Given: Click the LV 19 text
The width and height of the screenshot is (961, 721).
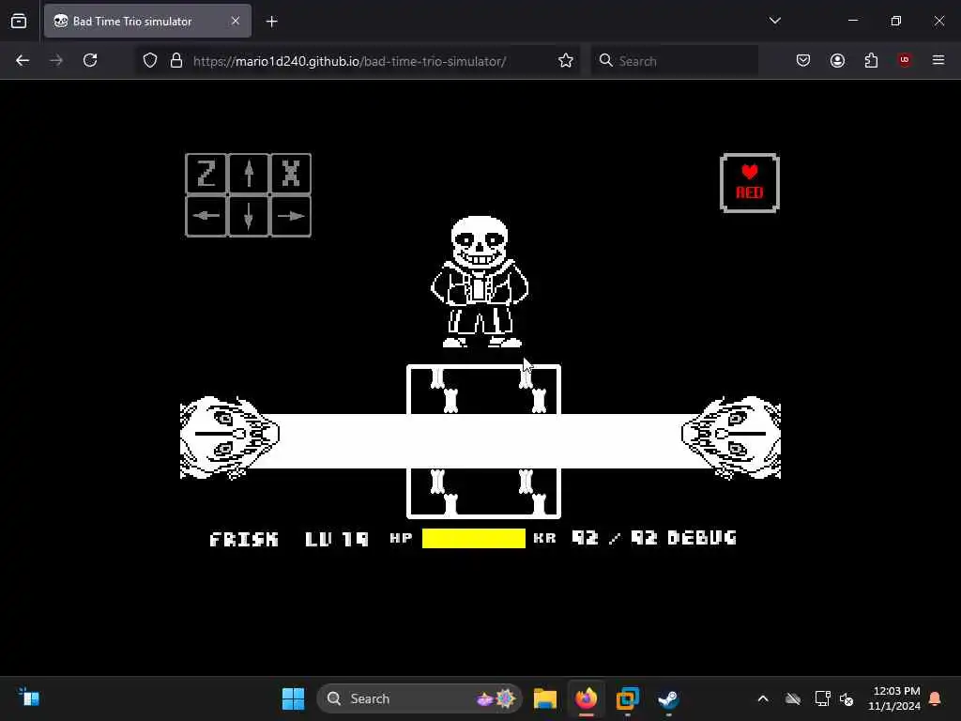Looking at the screenshot, I should (x=337, y=539).
